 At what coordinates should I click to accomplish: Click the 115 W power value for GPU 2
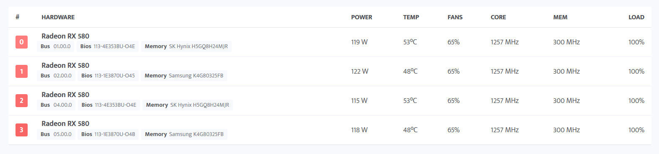click(359, 100)
